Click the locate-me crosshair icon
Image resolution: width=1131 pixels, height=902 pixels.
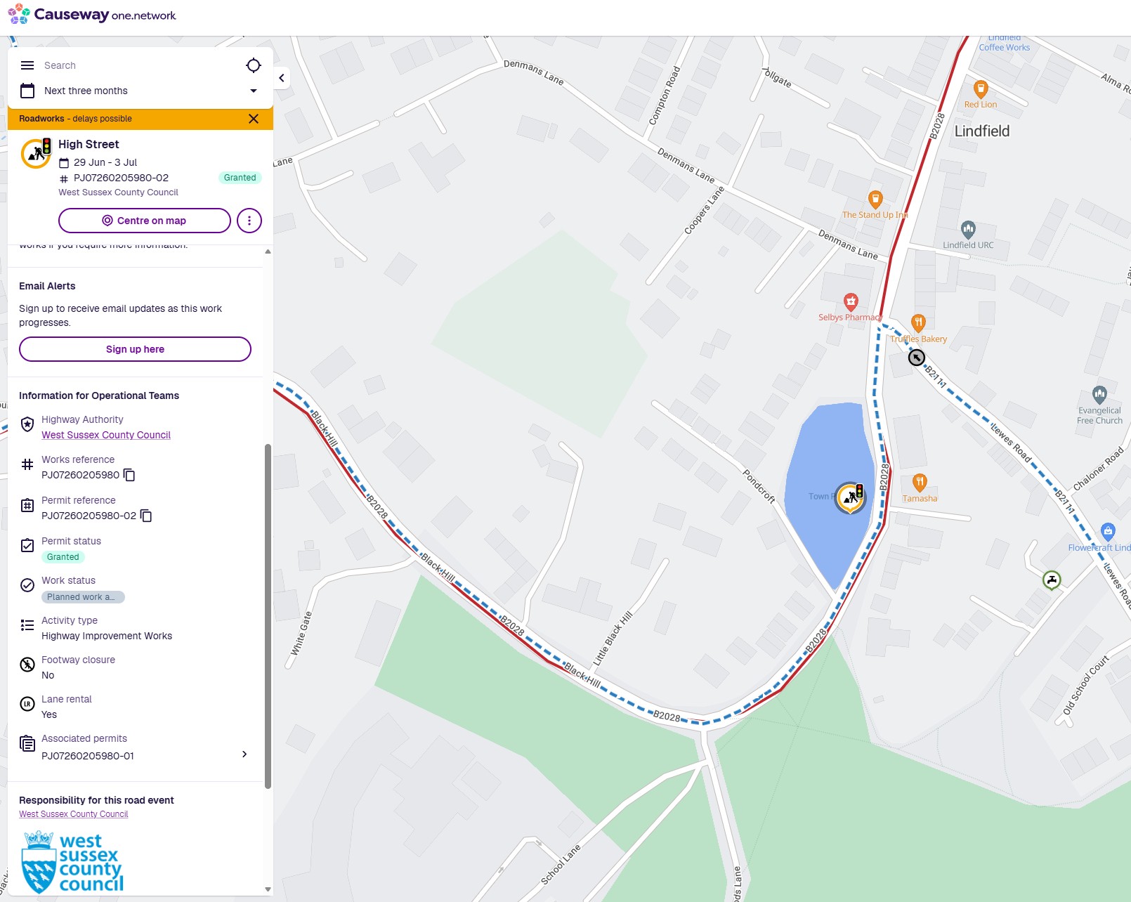254,65
